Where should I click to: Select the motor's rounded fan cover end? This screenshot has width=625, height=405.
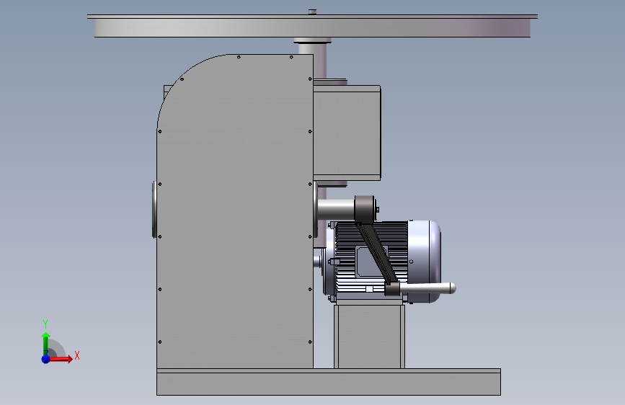[425, 261]
